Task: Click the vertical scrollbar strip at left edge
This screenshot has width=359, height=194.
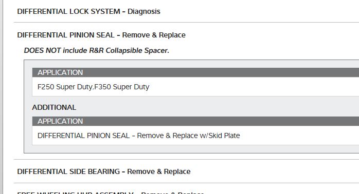Action: pos(2,97)
